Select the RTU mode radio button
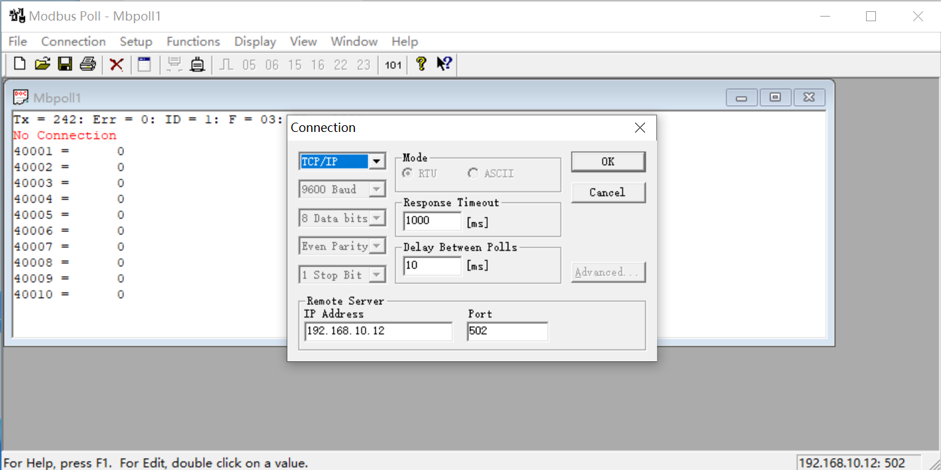The height and width of the screenshot is (470, 941). (x=407, y=174)
